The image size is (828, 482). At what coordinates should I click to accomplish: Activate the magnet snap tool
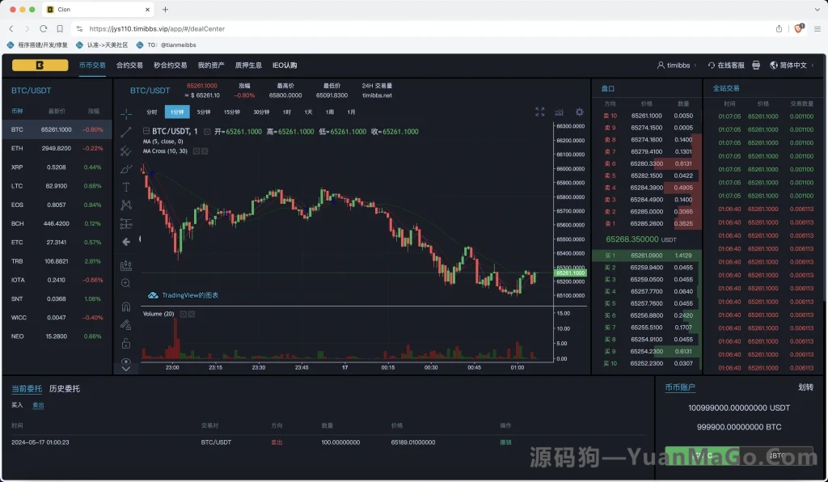[x=125, y=307]
